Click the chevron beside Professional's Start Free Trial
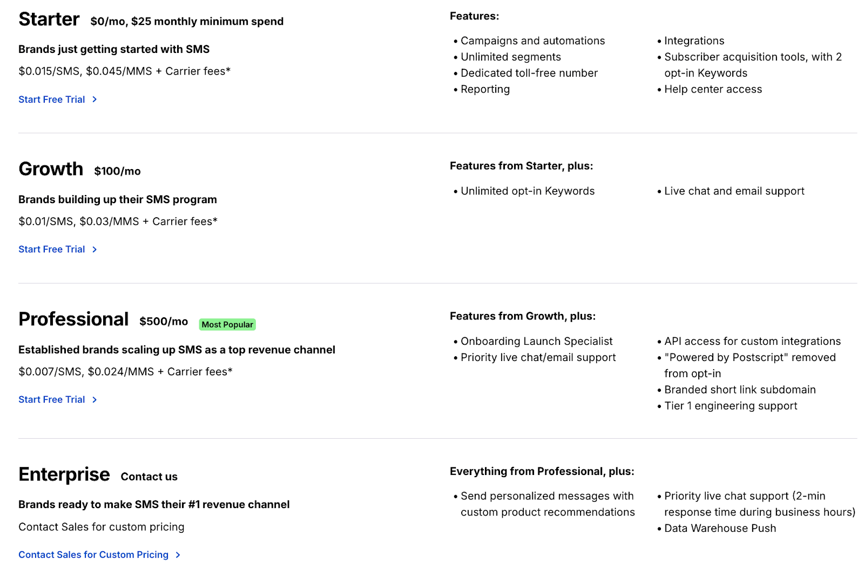 point(94,400)
